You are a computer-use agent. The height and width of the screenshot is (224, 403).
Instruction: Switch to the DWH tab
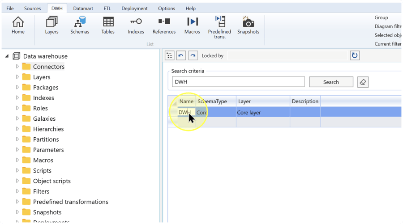pos(57,8)
